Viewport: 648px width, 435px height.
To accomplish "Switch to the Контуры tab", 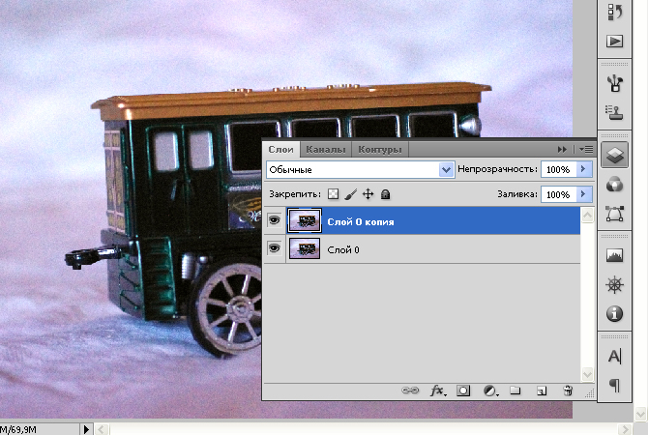I will click(380, 150).
